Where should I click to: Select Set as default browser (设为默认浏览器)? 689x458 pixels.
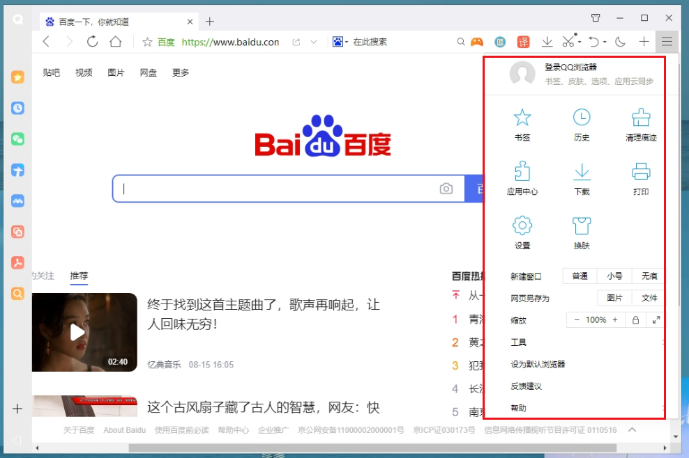coord(538,364)
